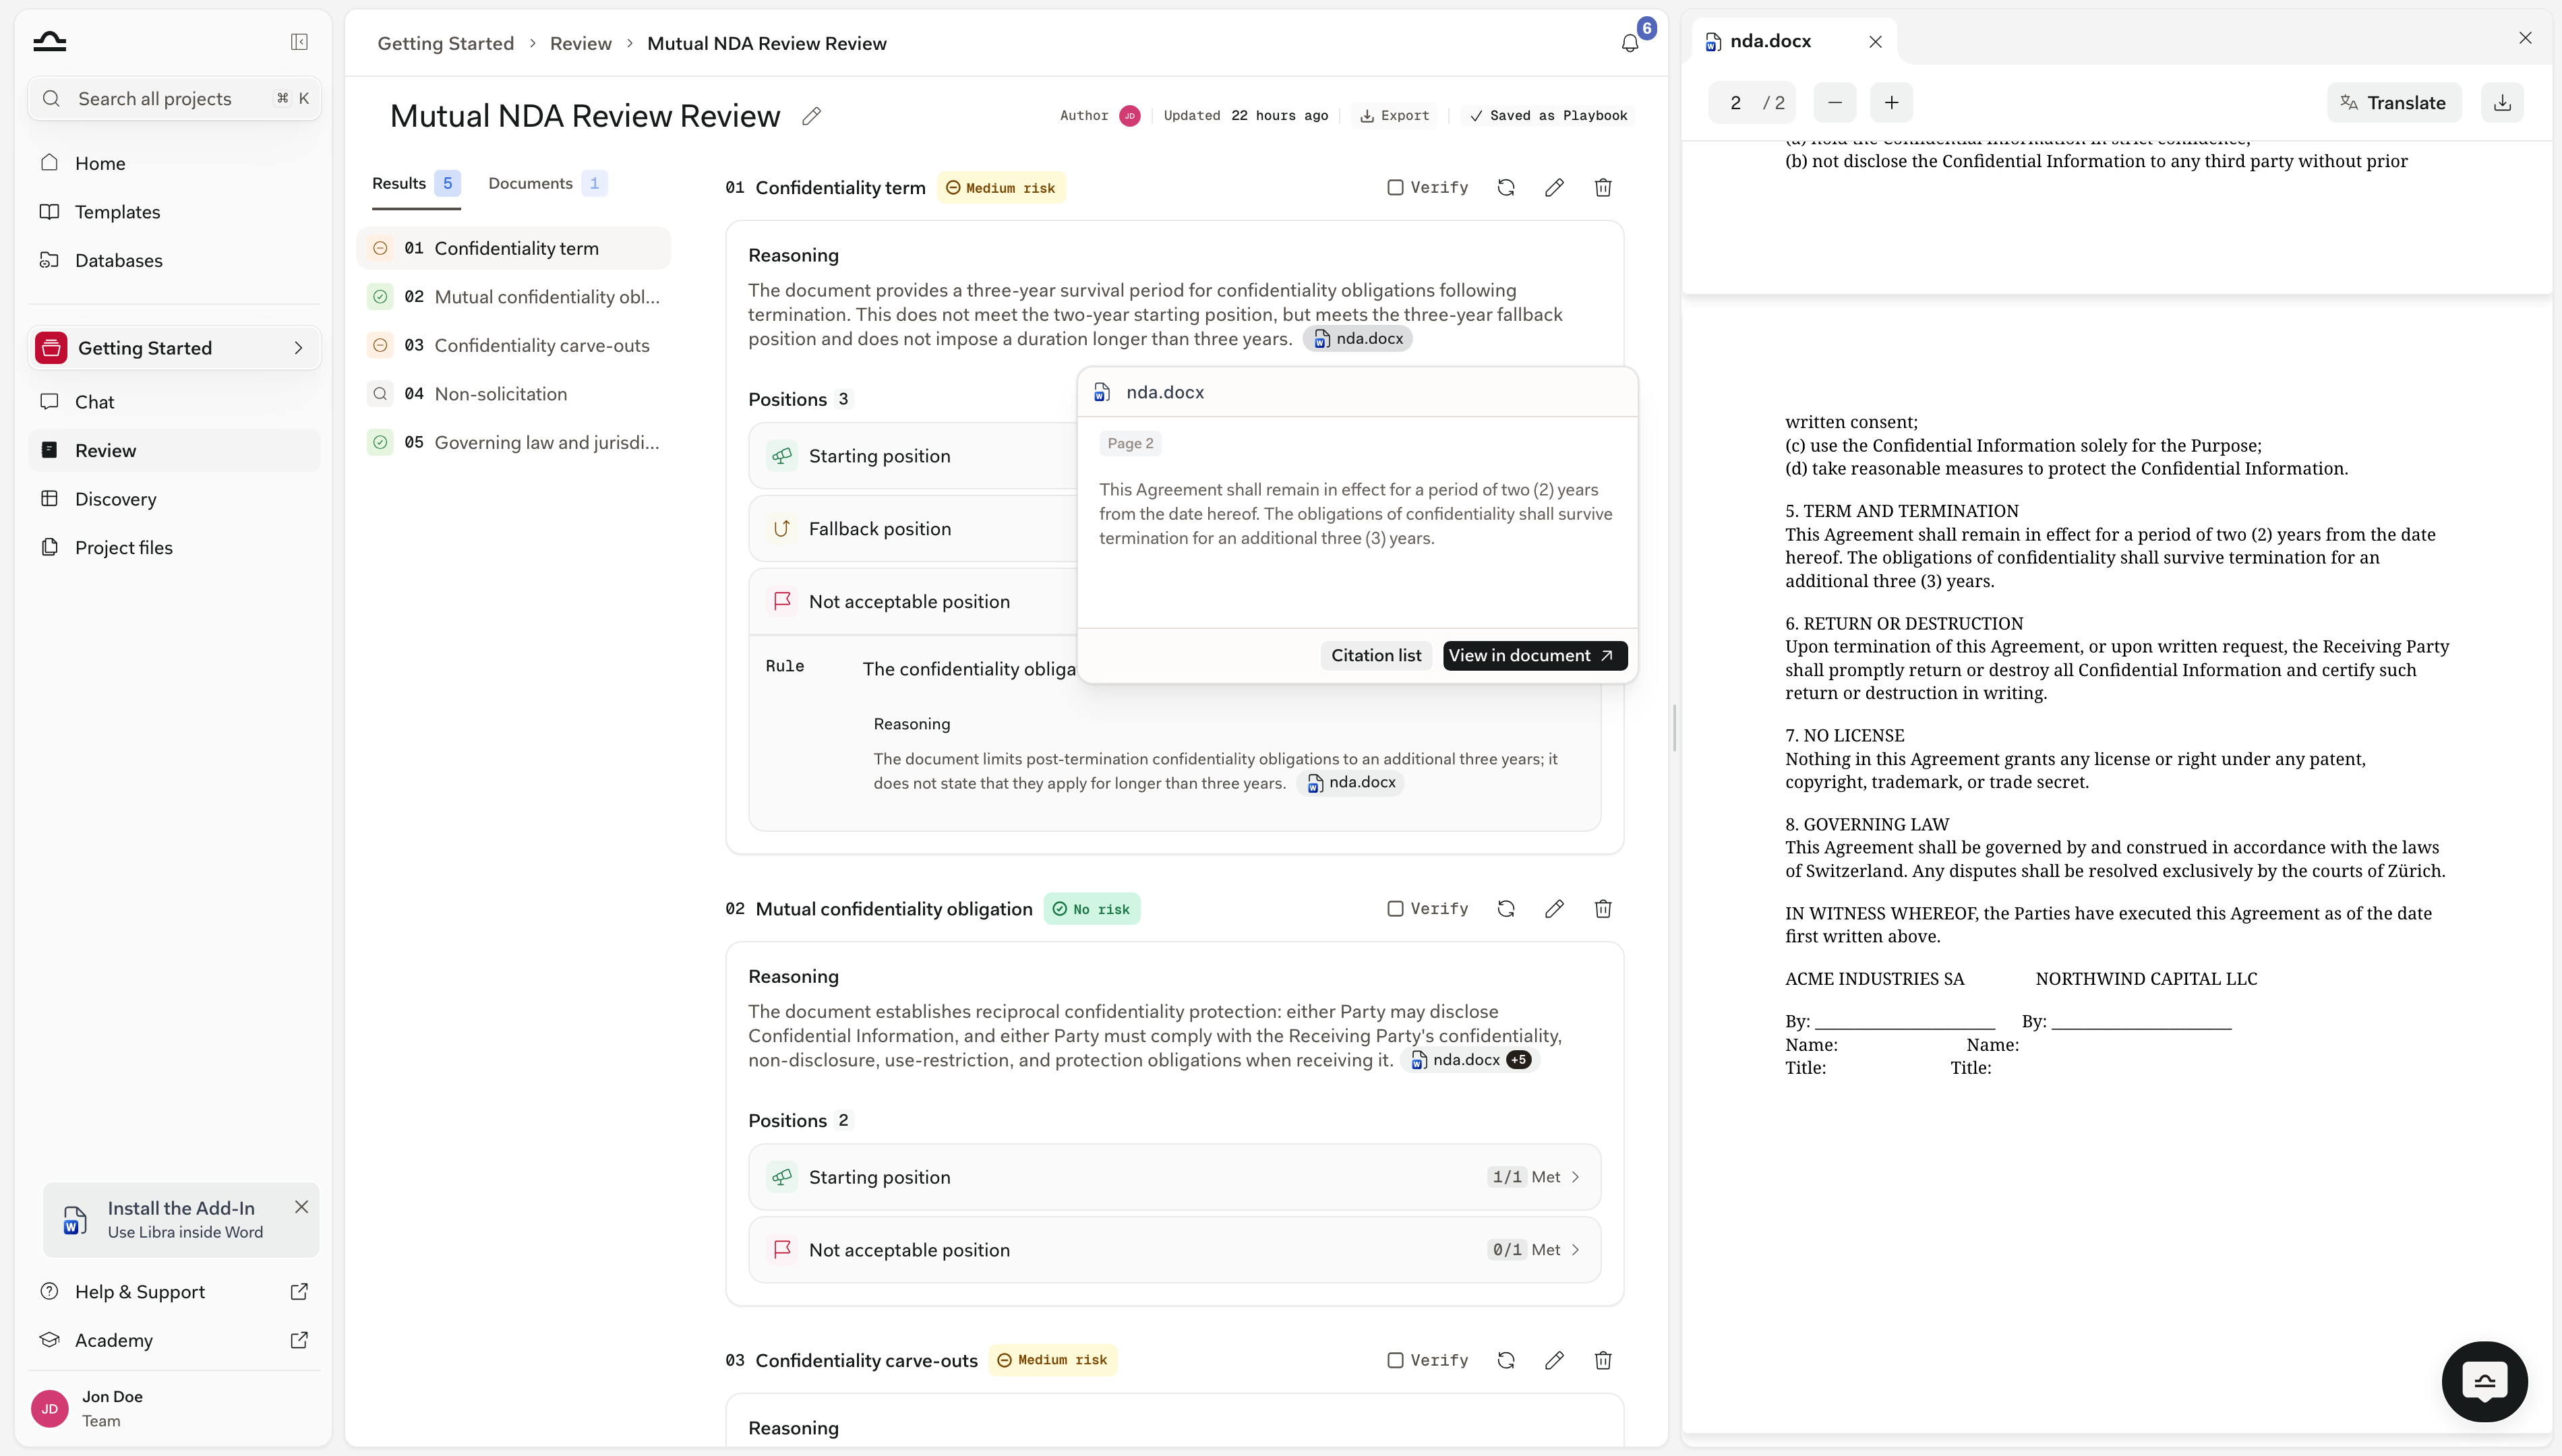Expand the Fallback position row

[913, 529]
